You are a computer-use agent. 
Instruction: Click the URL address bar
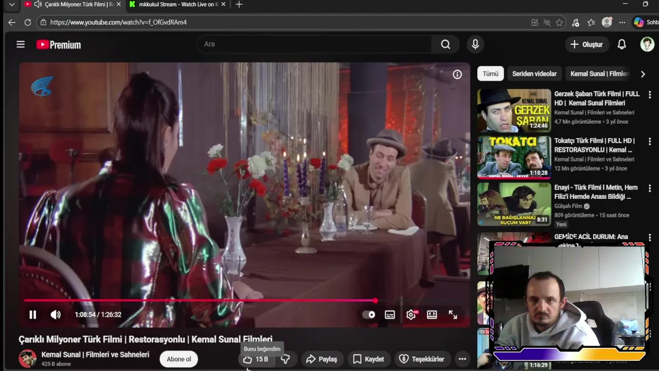288,22
